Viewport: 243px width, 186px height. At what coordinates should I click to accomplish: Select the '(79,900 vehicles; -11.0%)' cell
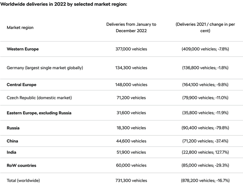(x=205, y=98)
